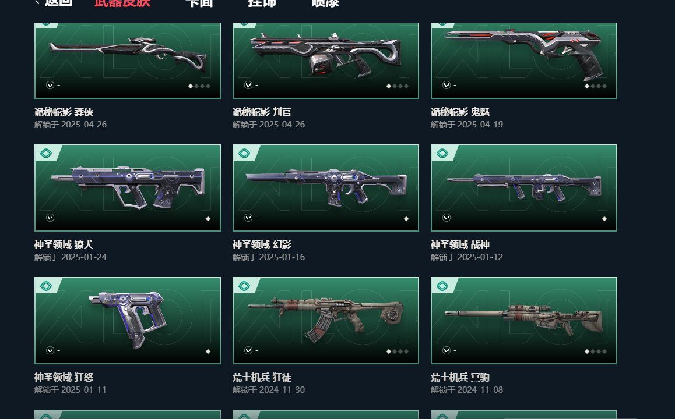The height and width of the screenshot is (419, 675).
Task: Click the VP currency icon on 神圣领域 幻影 card
Action: point(248,218)
